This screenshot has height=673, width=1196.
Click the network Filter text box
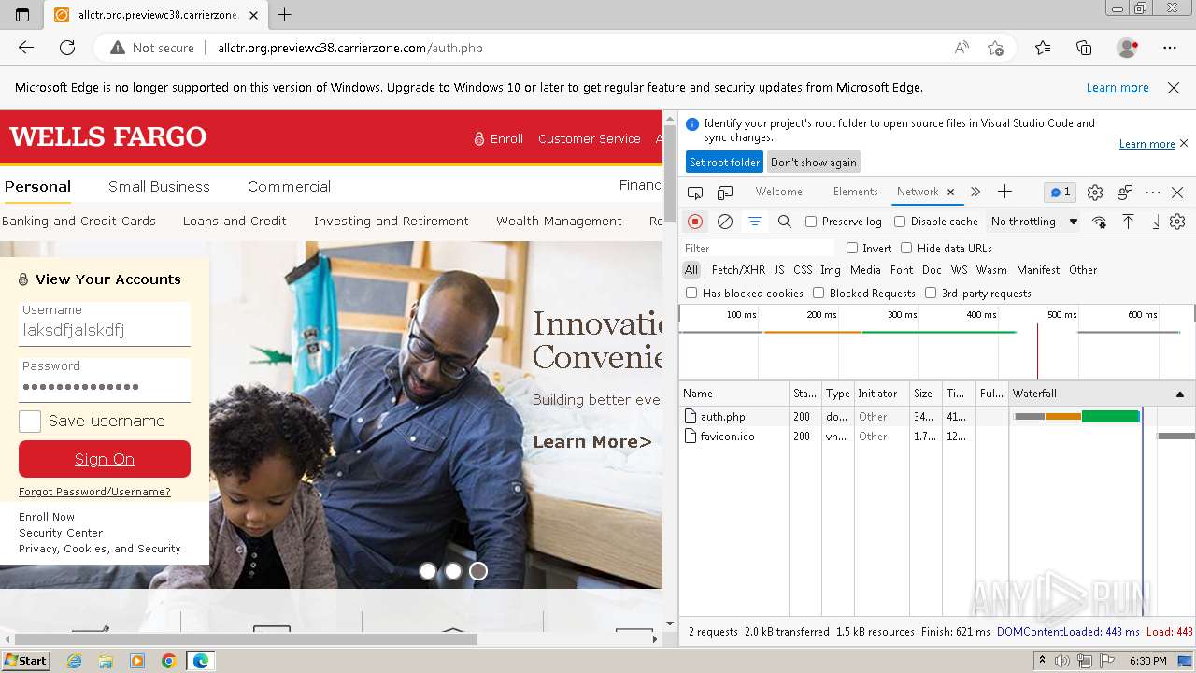(x=758, y=248)
